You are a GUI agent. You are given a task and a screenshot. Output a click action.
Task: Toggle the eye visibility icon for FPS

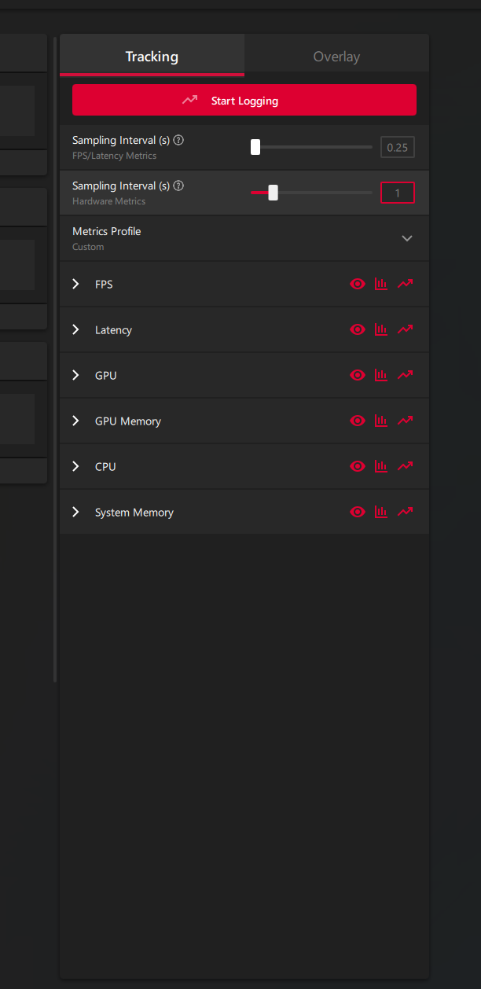pyautogui.click(x=358, y=284)
